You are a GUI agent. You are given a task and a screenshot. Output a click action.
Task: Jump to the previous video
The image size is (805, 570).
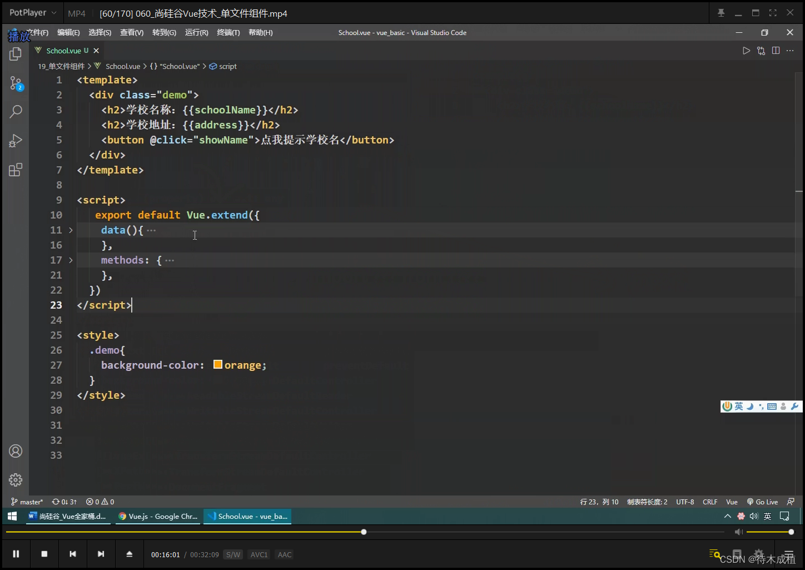point(73,554)
